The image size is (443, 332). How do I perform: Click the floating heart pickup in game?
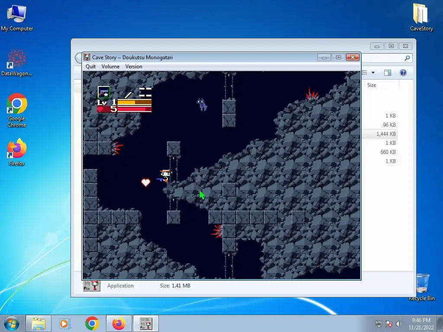click(146, 183)
